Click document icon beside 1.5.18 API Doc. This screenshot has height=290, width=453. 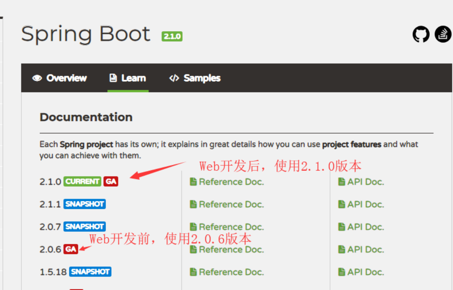342,272
